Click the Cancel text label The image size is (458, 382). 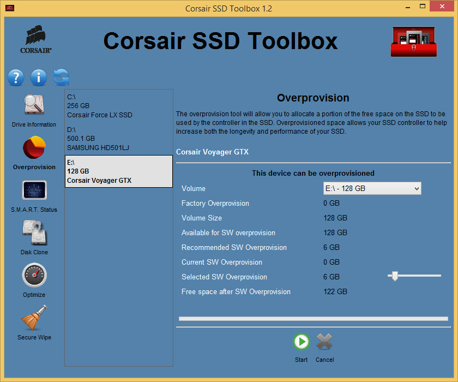(325, 360)
